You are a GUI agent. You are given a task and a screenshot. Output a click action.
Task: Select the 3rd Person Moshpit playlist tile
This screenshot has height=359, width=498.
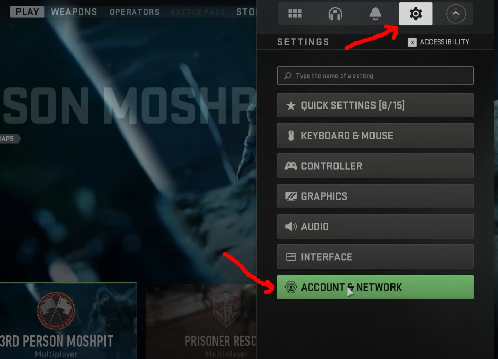click(68, 320)
